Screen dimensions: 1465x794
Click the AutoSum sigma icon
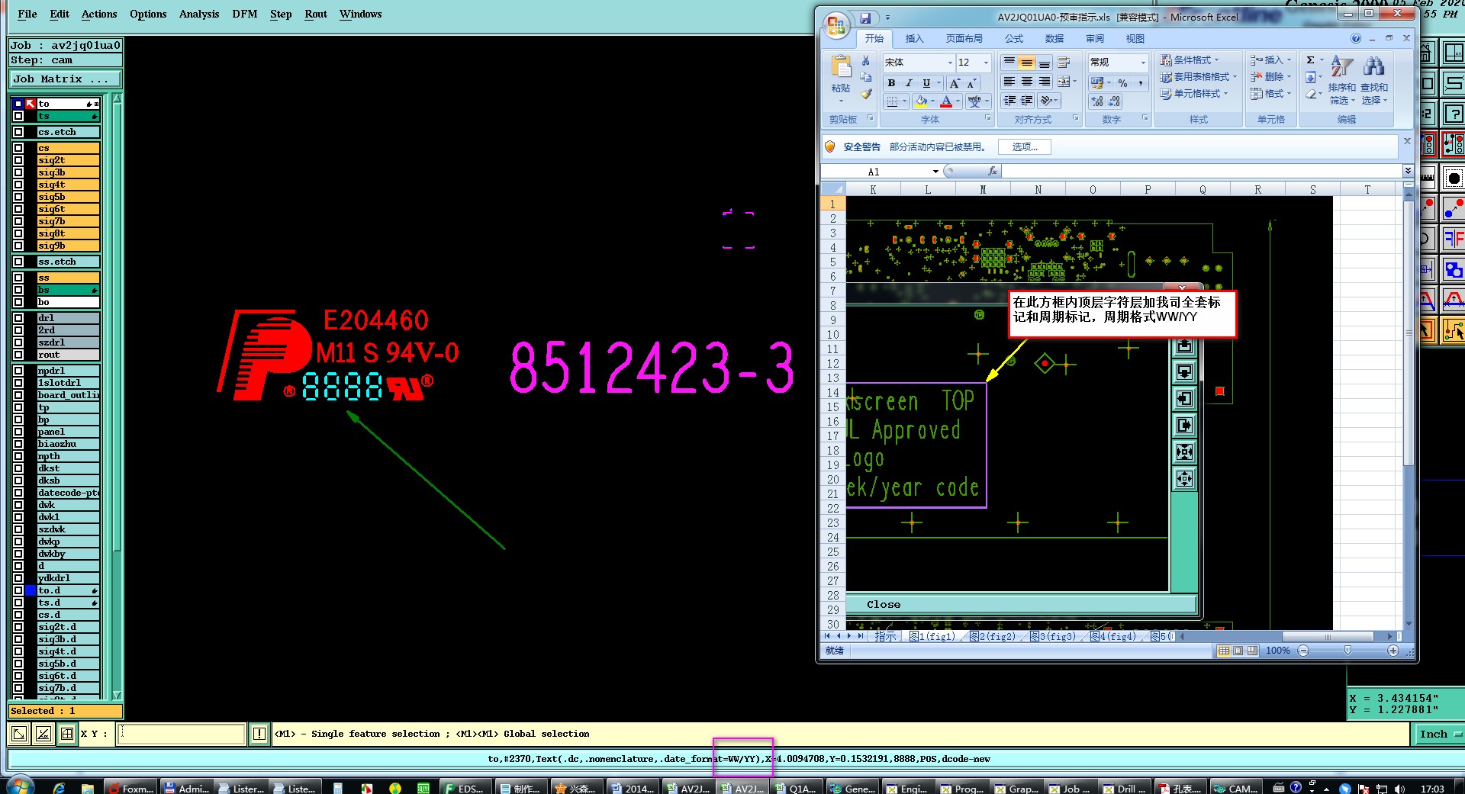1310,60
